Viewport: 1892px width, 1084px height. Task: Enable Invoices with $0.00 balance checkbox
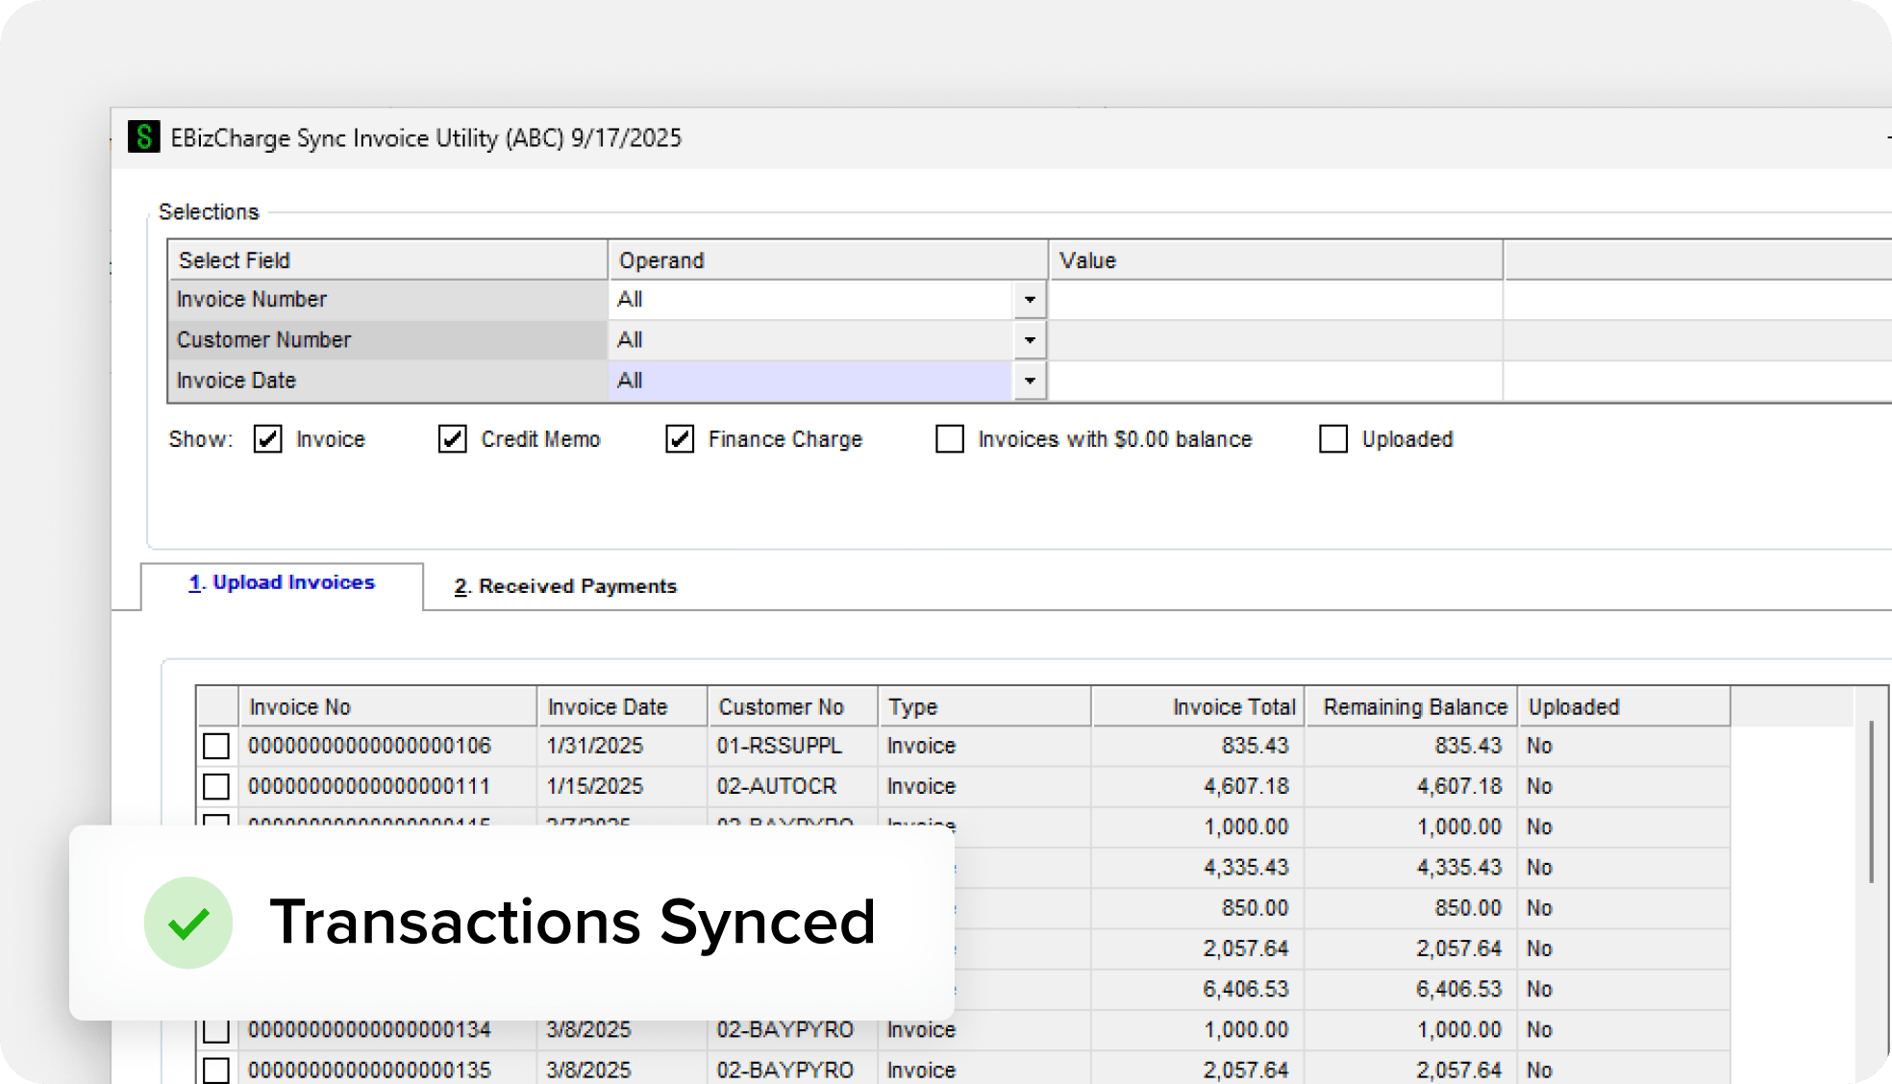point(950,439)
